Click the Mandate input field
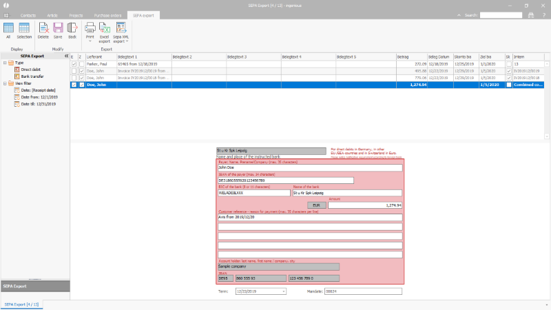Screen dimensions: 551x310 click(x=363, y=291)
